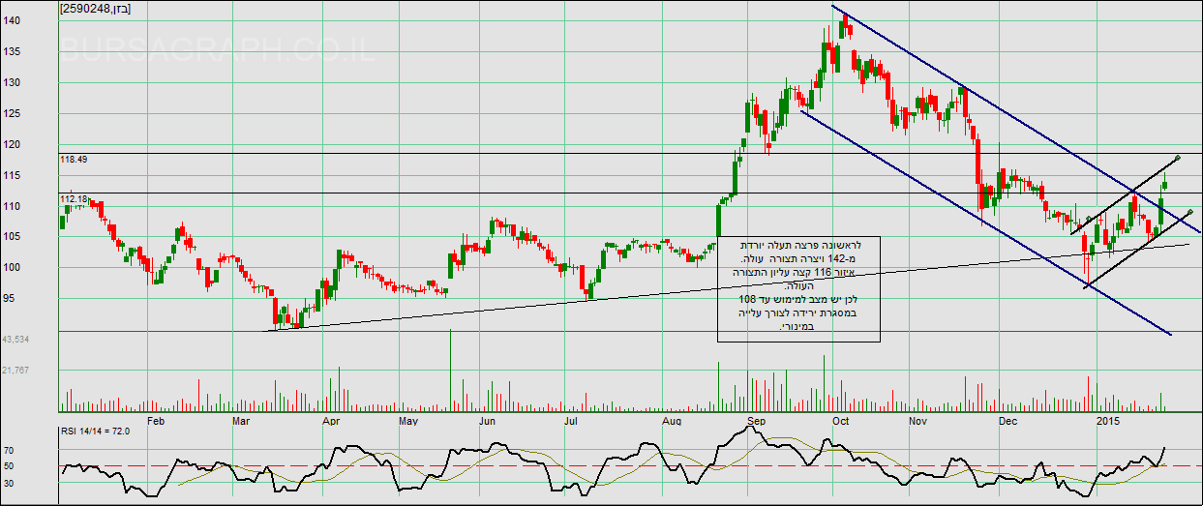Click the 95 price axis label
The height and width of the screenshot is (506, 1203).
pyautogui.click(x=10, y=298)
